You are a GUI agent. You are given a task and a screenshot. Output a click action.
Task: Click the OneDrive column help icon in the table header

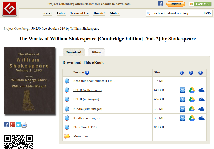click(x=200, y=73)
